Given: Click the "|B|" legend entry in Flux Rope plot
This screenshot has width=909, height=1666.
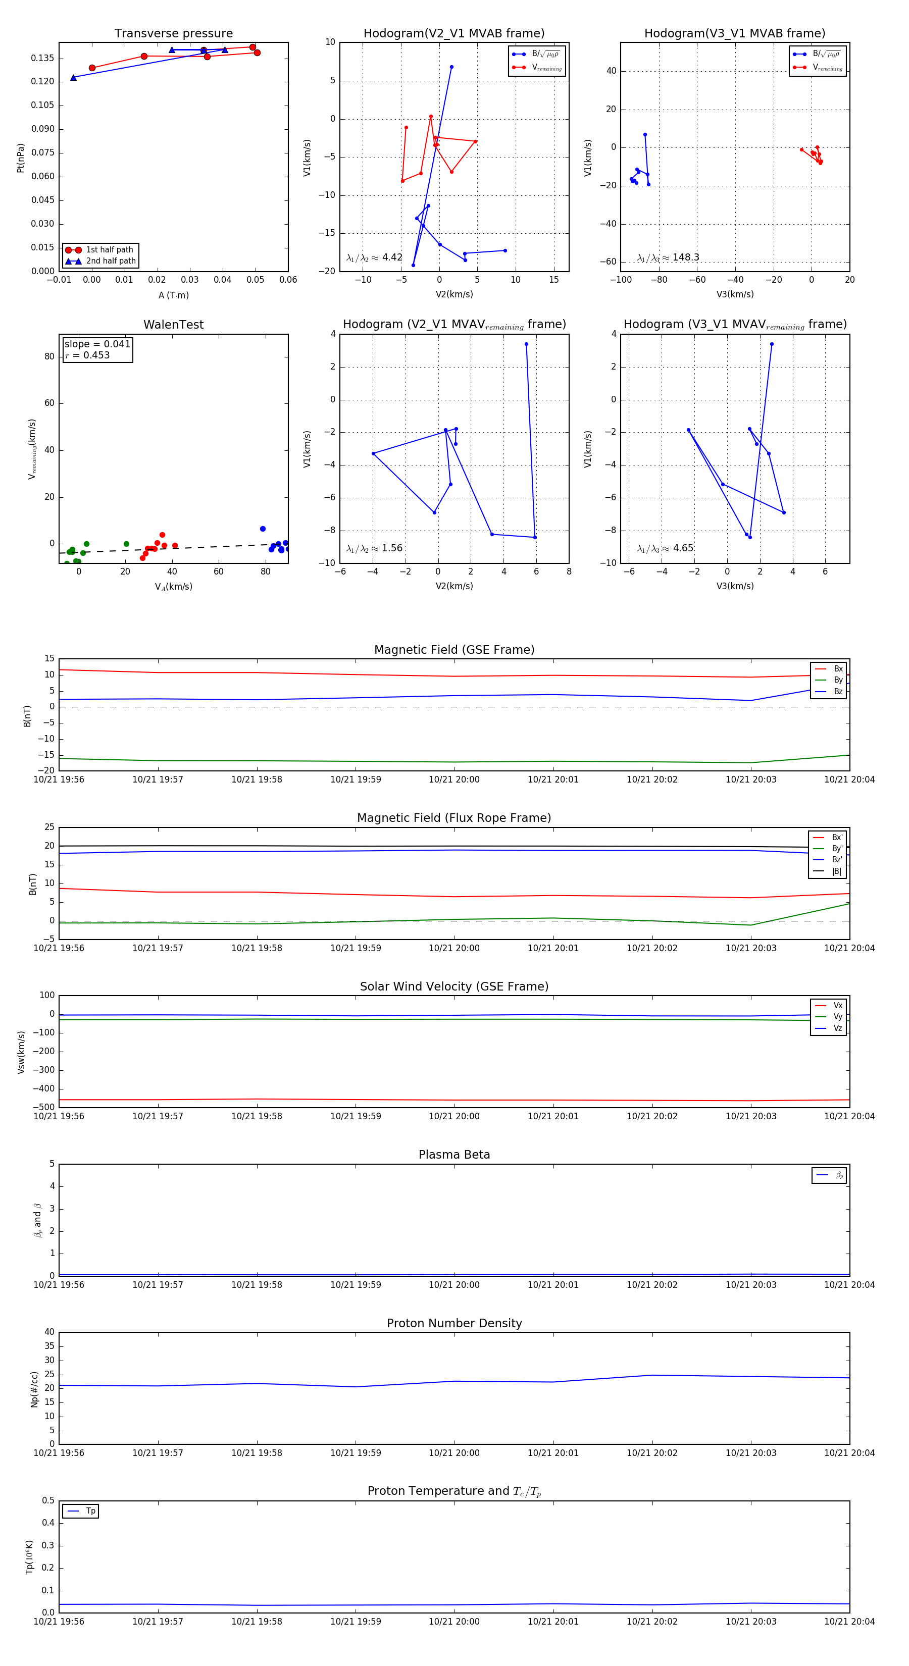Looking at the screenshot, I should click(x=828, y=871).
